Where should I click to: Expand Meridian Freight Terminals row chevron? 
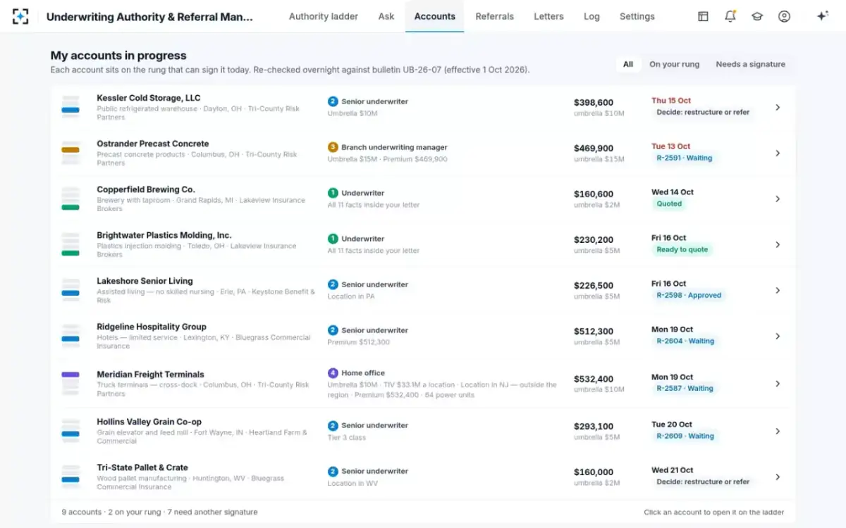click(778, 384)
